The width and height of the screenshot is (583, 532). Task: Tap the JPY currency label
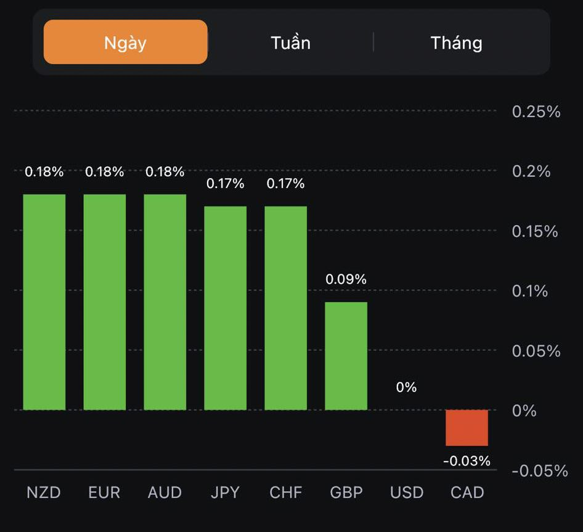point(225,493)
